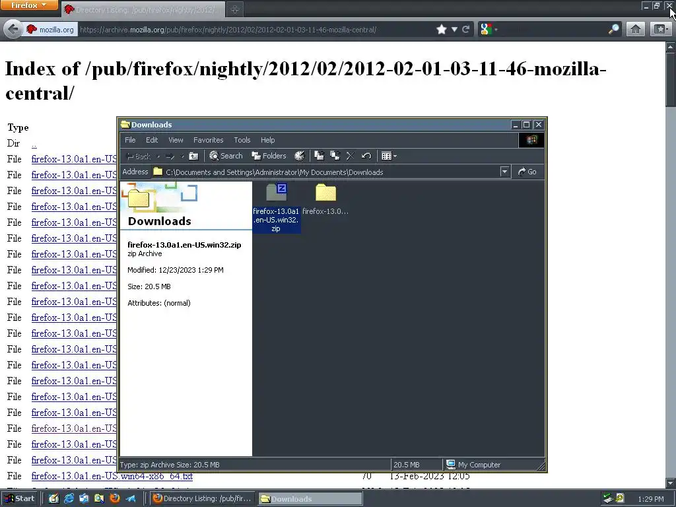The width and height of the screenshot is (676, 507).
Task: Switch to Directory Listing taskbar button
Action: click(203, 498)
